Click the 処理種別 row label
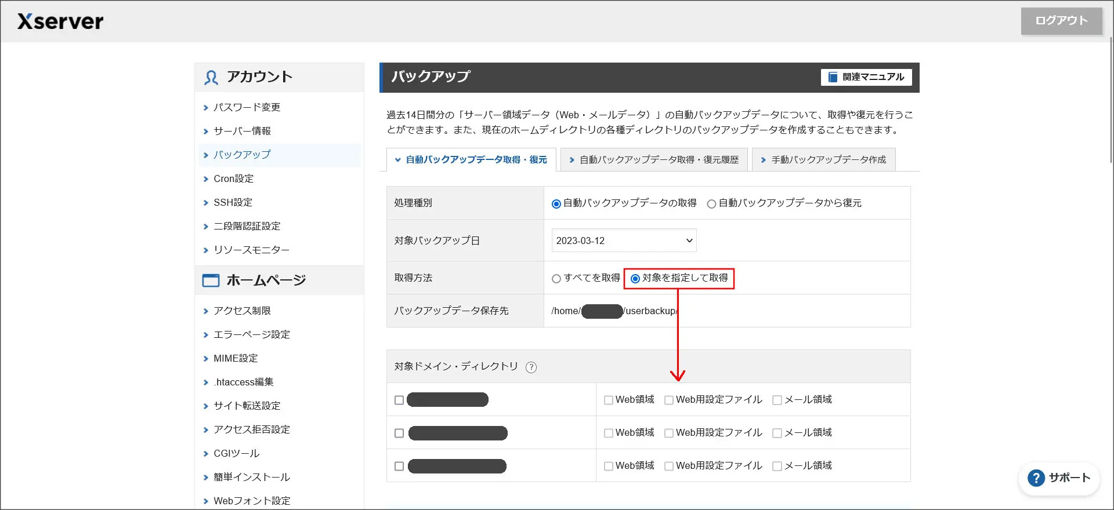The height and width of the screenshot is (510, 1114). [413, 203]
